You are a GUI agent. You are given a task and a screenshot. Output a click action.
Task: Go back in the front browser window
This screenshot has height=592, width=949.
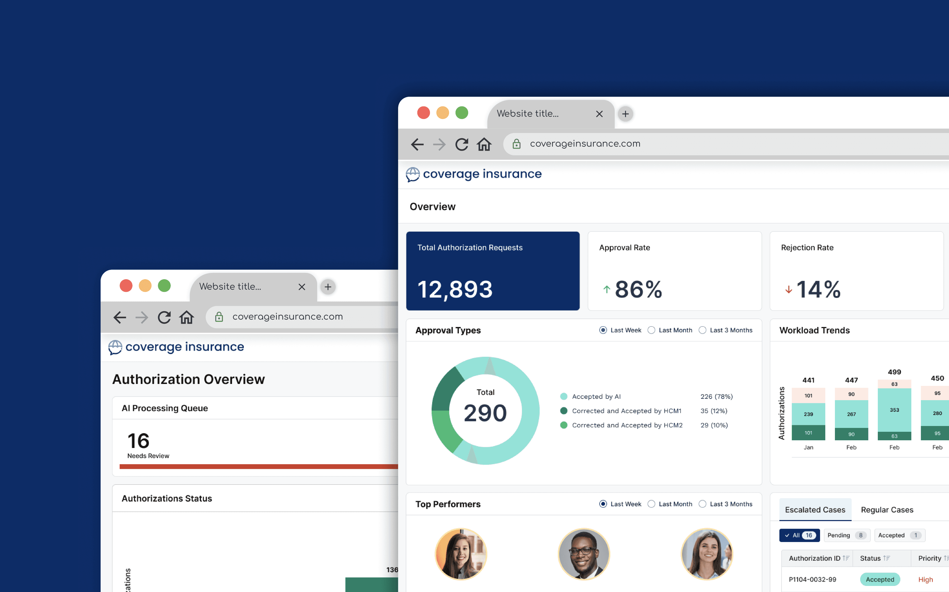417,144
